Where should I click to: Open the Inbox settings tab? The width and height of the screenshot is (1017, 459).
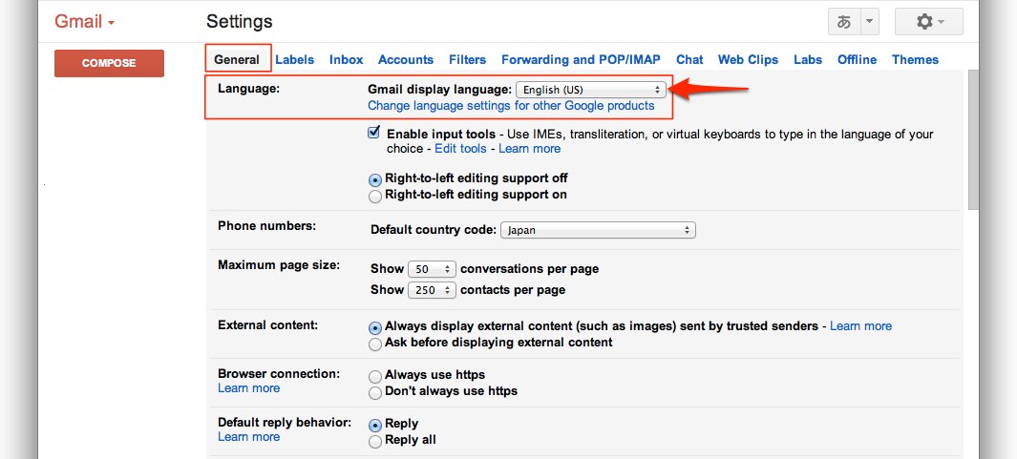point(347,60)
